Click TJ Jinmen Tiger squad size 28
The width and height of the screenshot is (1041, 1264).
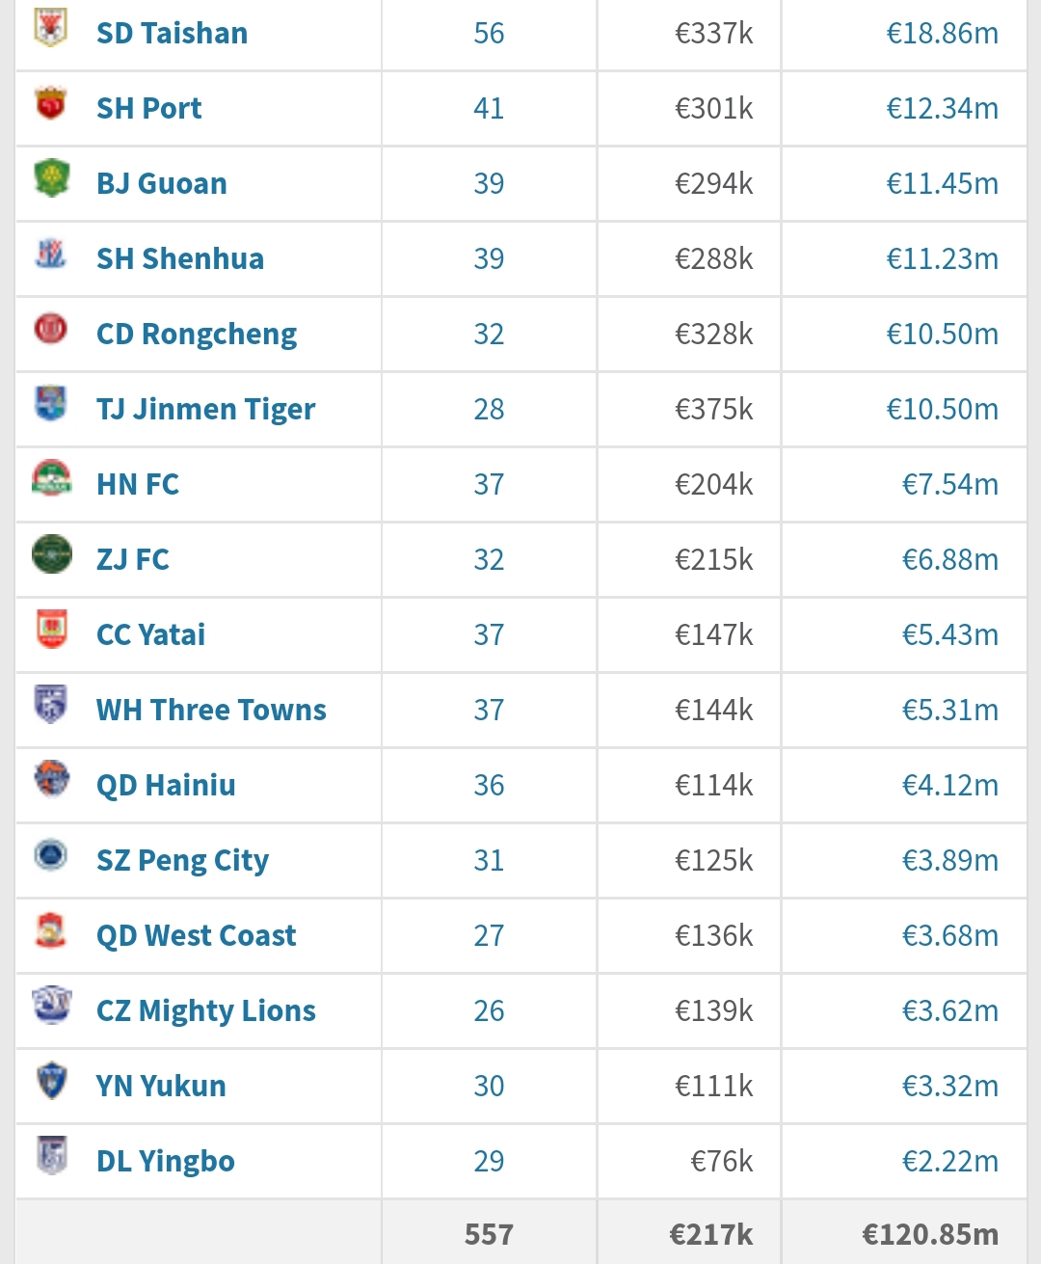pos(489,409)
